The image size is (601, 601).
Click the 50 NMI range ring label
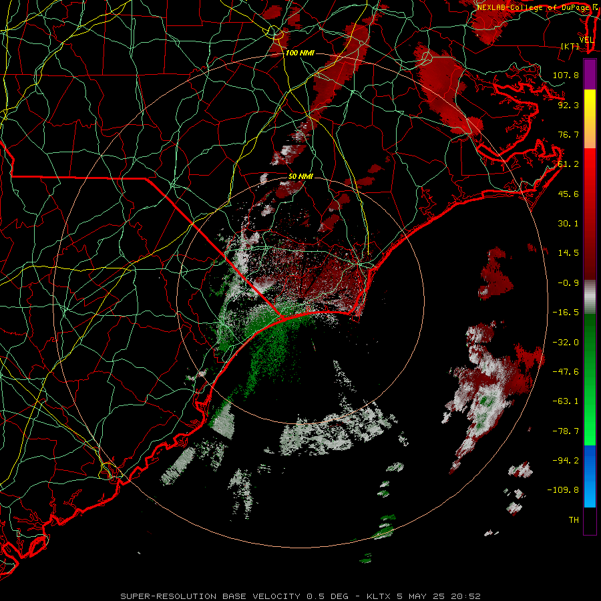pyautogui.click(x=300, y=176)
